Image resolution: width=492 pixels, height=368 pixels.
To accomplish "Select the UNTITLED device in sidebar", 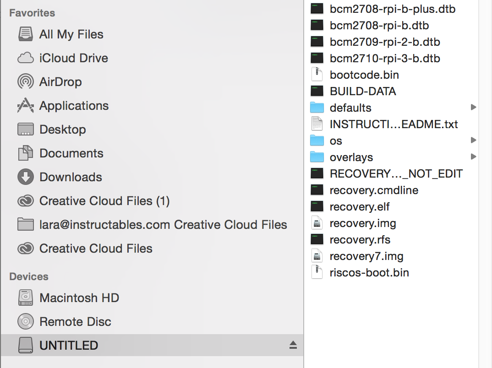I will click(69, 346).
